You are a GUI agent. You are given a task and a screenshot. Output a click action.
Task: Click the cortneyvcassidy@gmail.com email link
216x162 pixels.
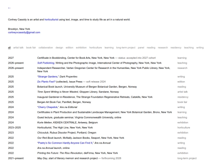click(x=24, y=32)
